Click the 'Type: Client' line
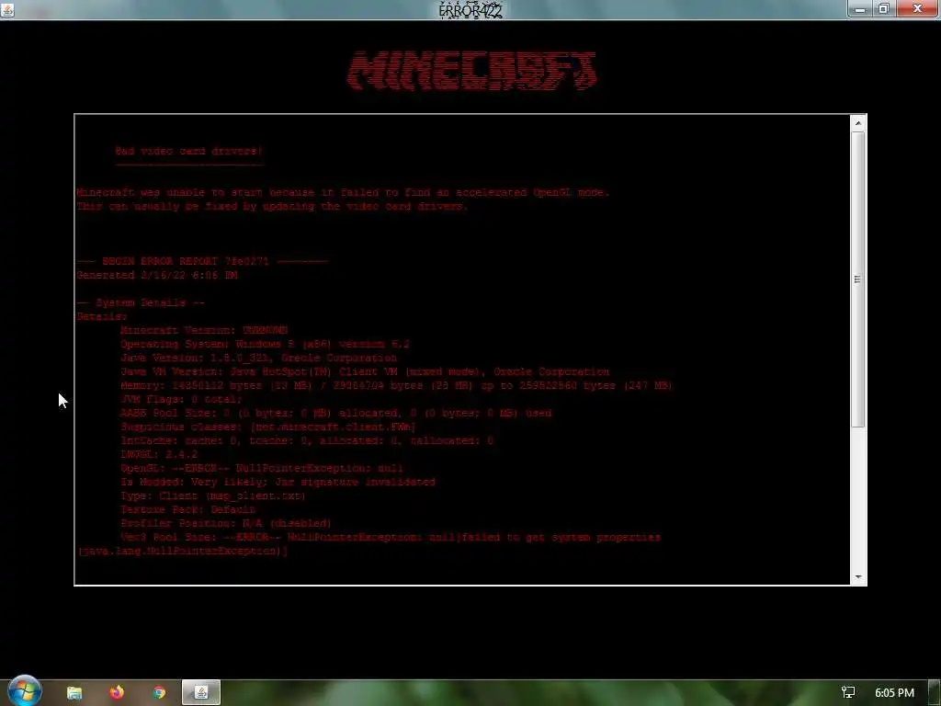The height and width of the screenshot is (706, 941). tap(213, 495)
